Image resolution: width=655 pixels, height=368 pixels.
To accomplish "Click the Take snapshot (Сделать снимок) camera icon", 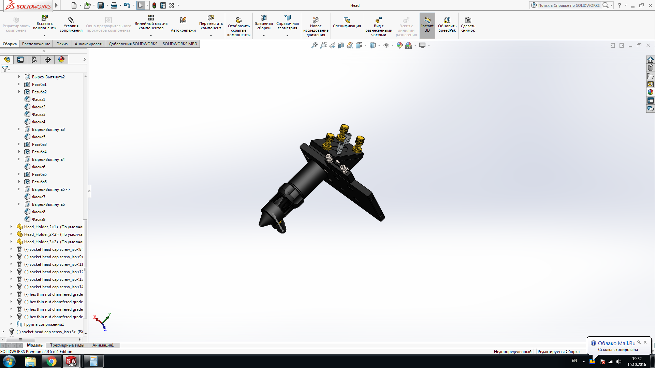I will (468, 20).
